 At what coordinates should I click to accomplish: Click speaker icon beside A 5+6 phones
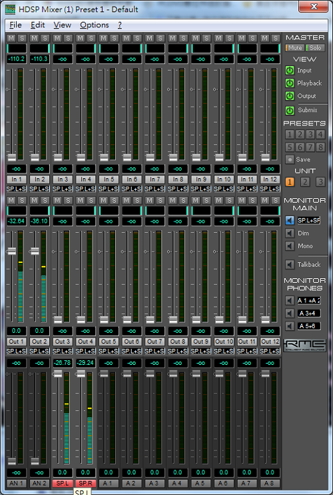[x=290, y=326]
